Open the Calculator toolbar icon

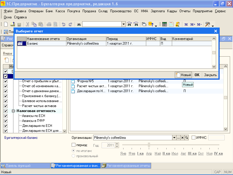(x=165, y=24)
